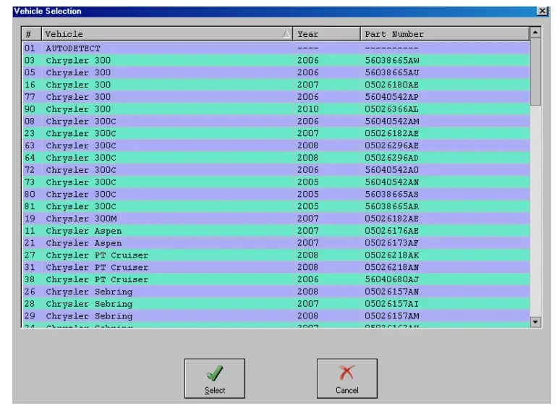Select row 80 Chrysler 300C
The width and height of the screenshot is (557, 411).
(276, 194)
